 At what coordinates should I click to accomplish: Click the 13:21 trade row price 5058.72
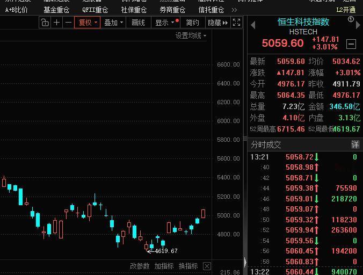coord(299,157)
